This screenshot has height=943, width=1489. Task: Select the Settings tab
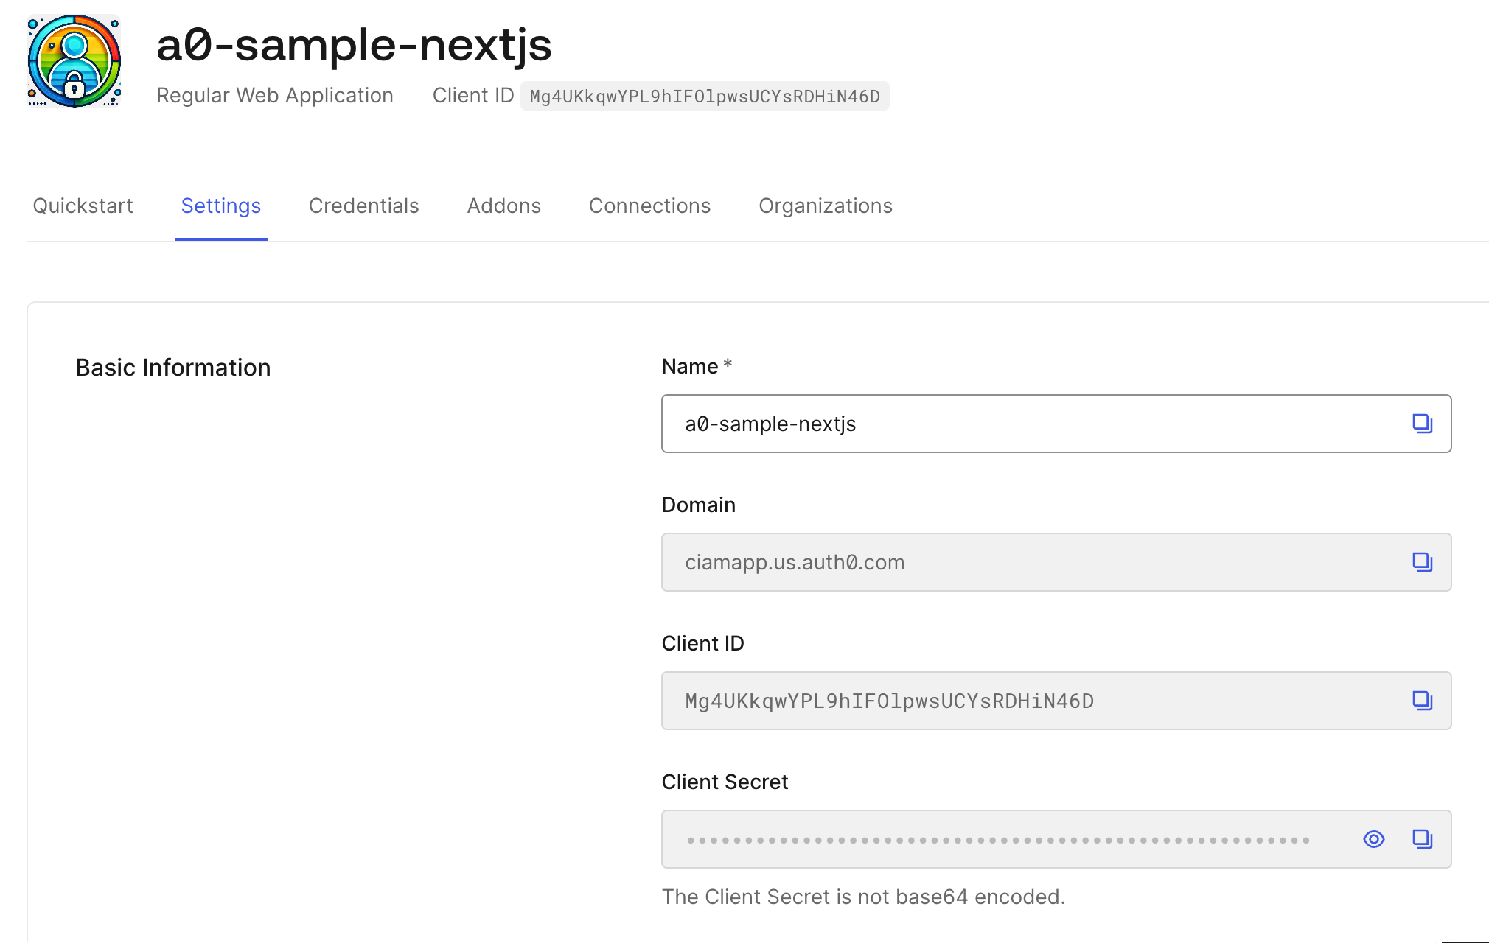pyautogui.click(x=220, y=206)
